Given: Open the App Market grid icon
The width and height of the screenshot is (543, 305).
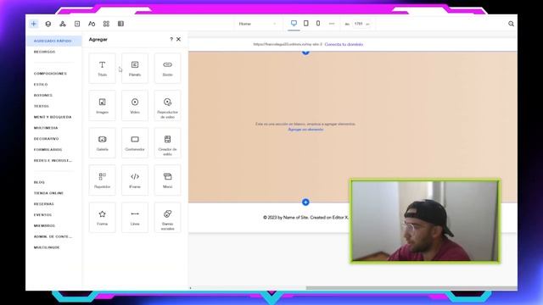Looking at the screenshot, I should (x=106, y=24).
